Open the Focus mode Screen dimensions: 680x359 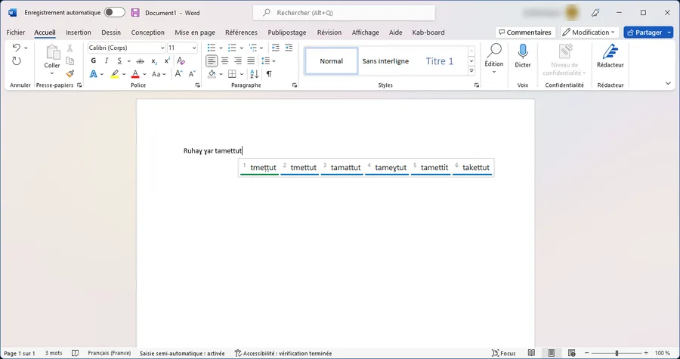coord(504,354)
